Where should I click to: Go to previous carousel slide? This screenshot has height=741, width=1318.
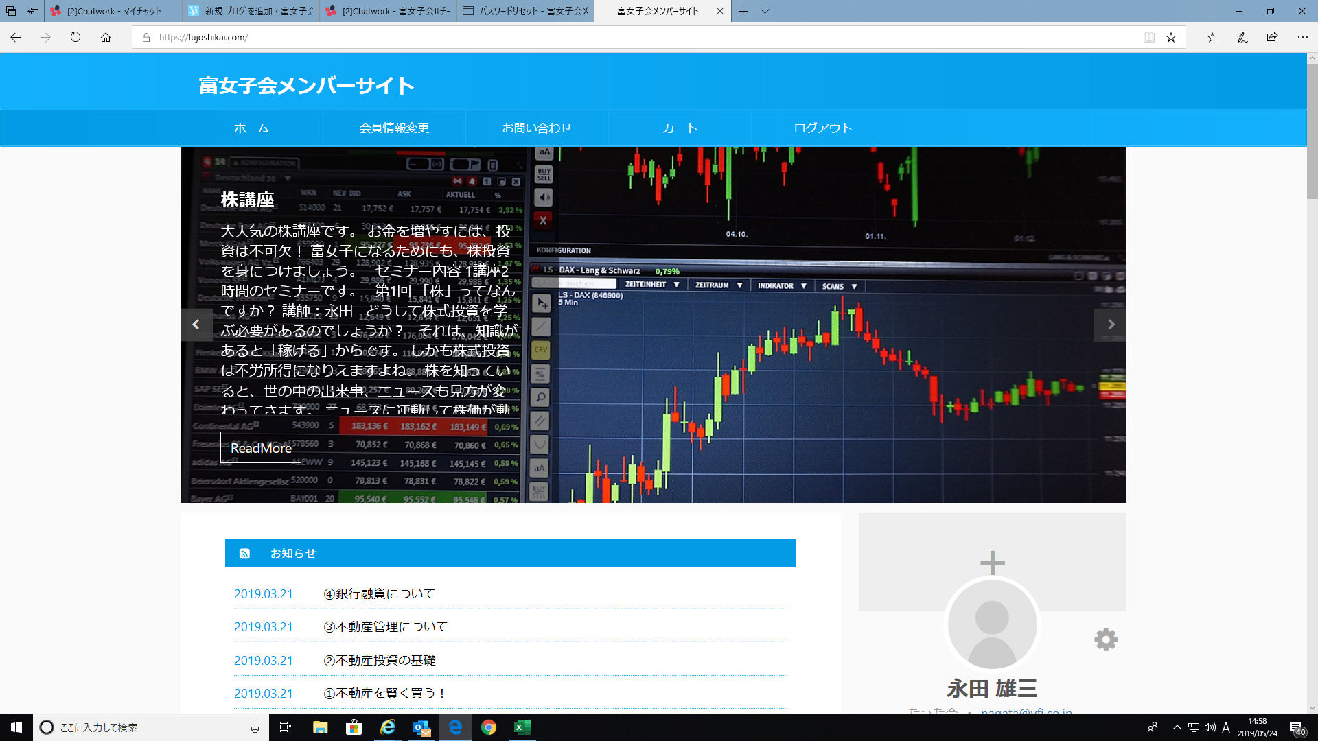click(196, 325)
